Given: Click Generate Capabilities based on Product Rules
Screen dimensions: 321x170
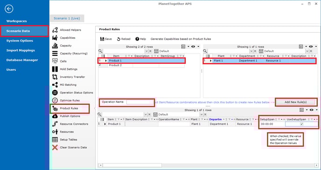Looking at the screenshot, I should tap(181, 39).
